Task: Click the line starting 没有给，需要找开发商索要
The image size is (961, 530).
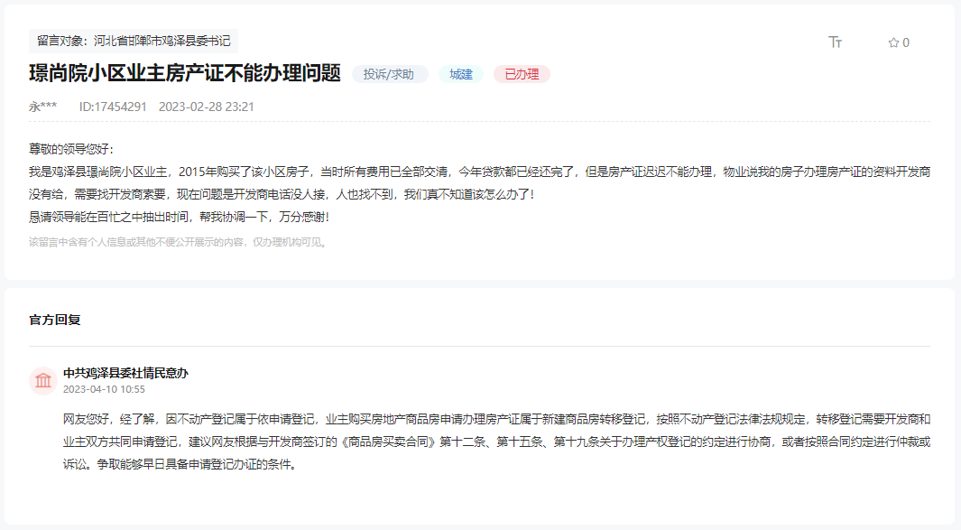Action: (x=282, y=194)
